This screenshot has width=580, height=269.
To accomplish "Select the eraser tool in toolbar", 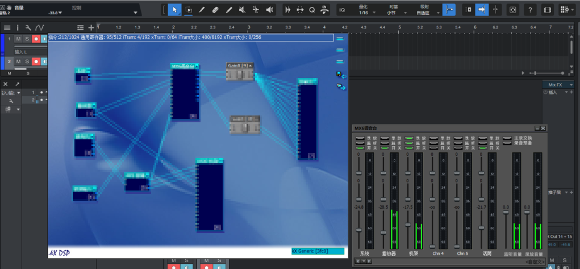I will (216, 10).
